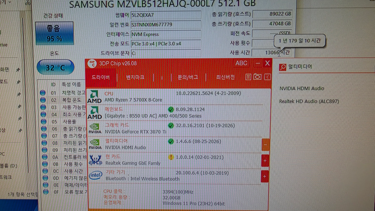Click the Intel 기타 기기 icon
The width and height of the screenshot is (375, 211).
[96, 176]
